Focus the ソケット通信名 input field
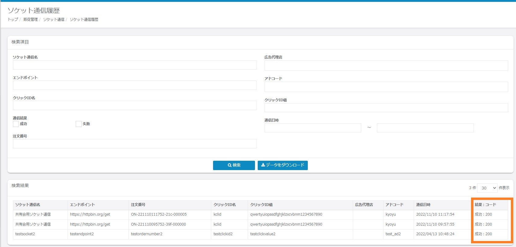516x247 pixels. click(135, 65)
